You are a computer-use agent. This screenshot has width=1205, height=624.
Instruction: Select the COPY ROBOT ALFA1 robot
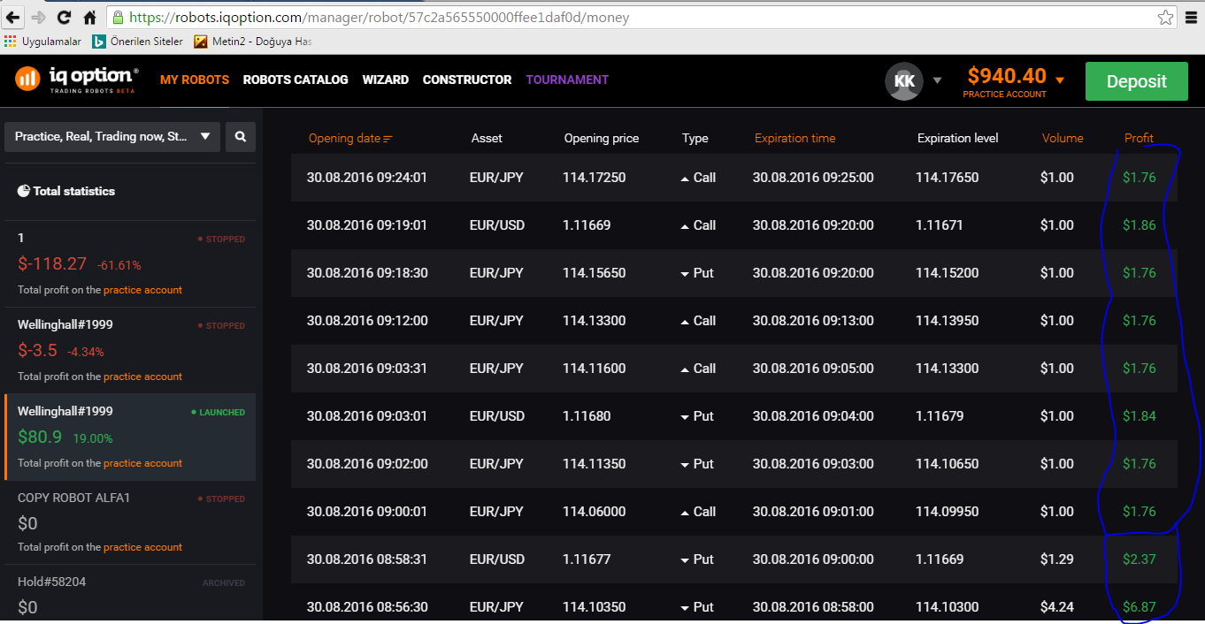pos(130,523)
